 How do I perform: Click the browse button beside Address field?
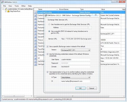point(90,28)
